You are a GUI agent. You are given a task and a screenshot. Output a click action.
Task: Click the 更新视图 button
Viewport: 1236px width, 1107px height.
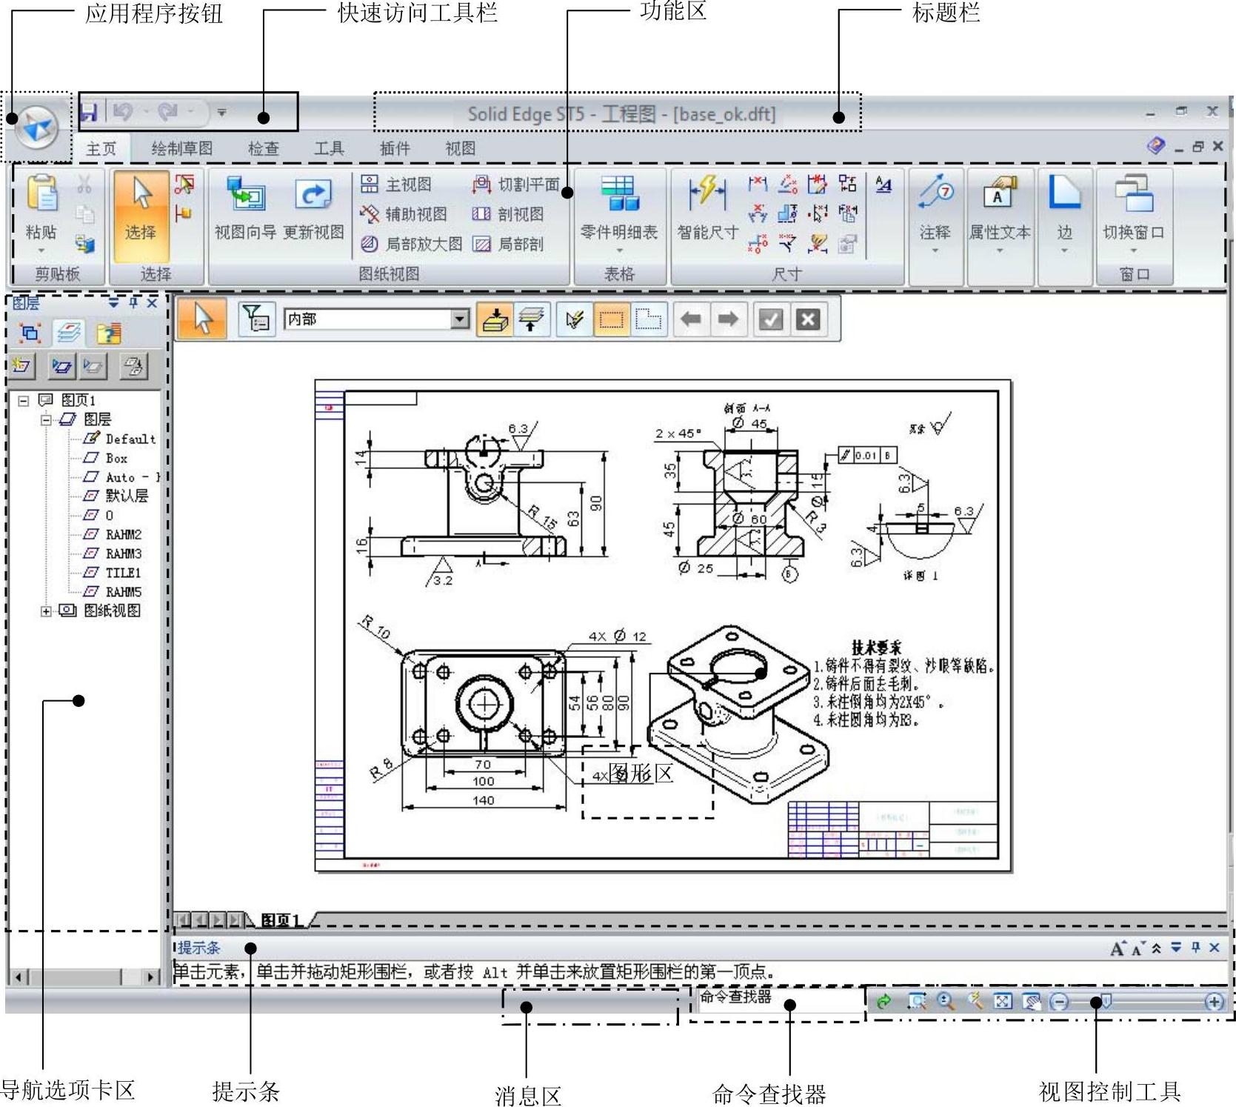(x=313, y=207)
